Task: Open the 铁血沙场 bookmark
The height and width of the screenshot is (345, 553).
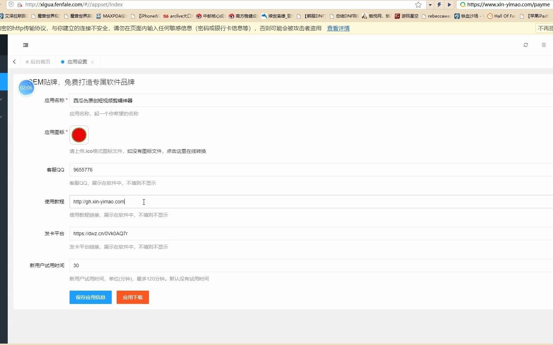Action: (x=469, y=16)
